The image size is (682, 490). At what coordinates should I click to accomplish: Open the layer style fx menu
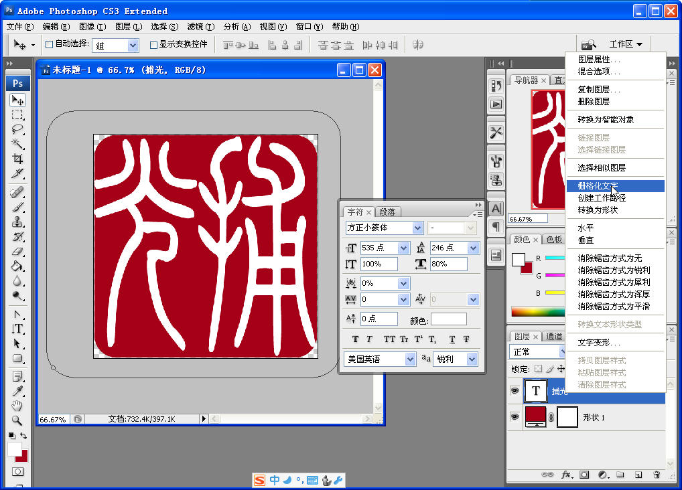pos(566,475)
